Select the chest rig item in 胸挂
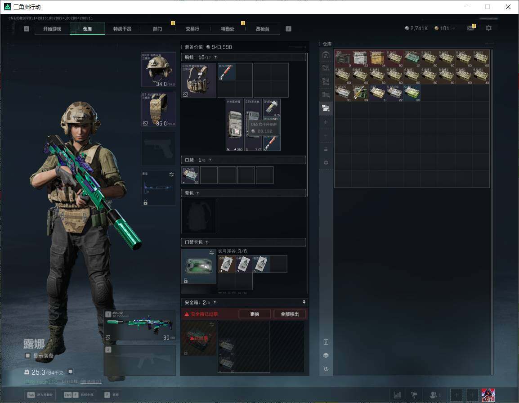Image resolution: width=519 pixels, height=403 pixels. [x=199, y=80]
